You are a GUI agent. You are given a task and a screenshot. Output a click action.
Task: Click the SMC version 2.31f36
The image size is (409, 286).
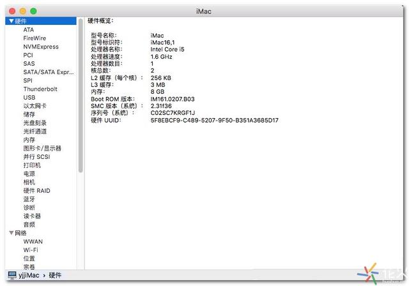click(x=161, y=106)
